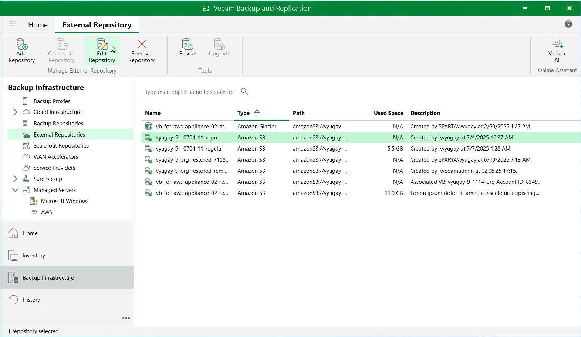Click the Edit Repository ribbon icon

(102, 44)
